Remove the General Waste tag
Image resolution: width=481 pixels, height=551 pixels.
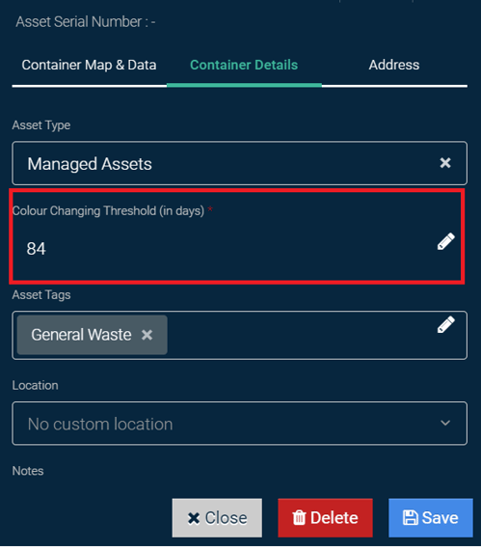(147, 335)
